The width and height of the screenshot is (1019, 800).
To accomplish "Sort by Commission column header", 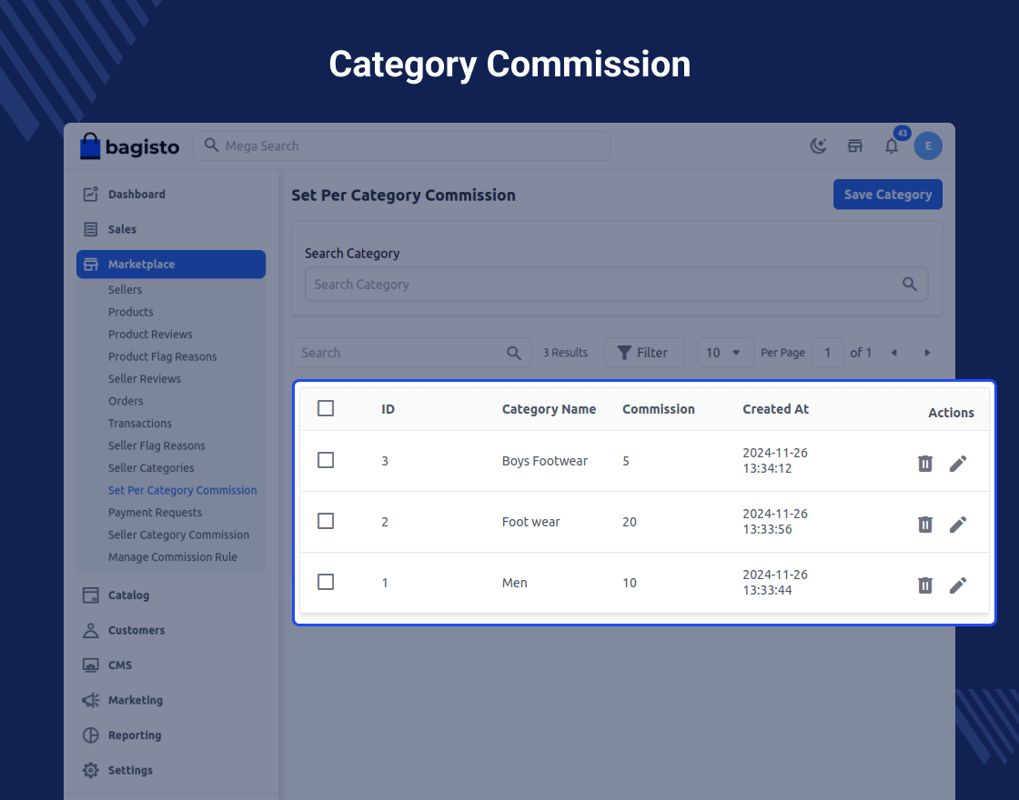I will pos(659,409).
